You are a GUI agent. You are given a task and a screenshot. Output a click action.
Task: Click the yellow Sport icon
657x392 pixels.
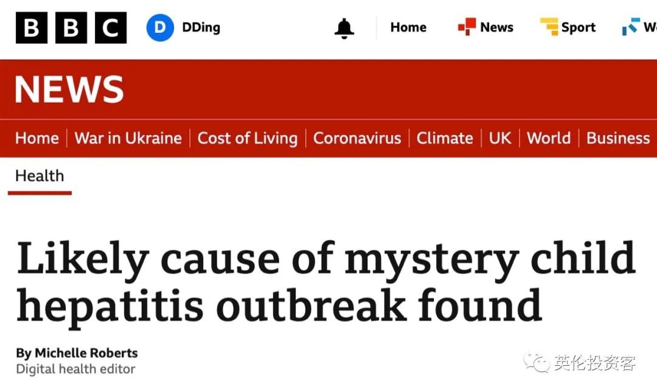pyautogui.click(x=549, y=27)
